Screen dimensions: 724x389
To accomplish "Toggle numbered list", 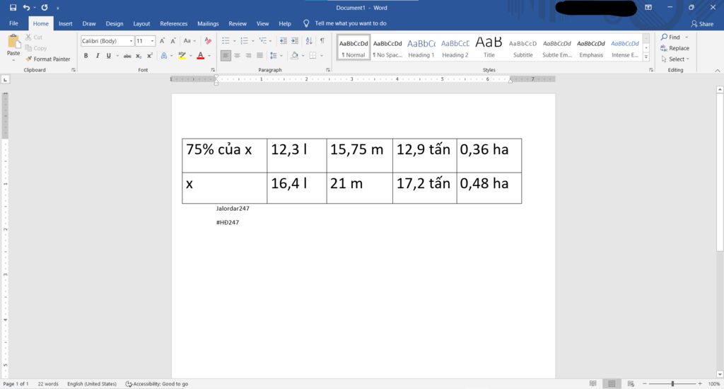I will click(244, 40).
